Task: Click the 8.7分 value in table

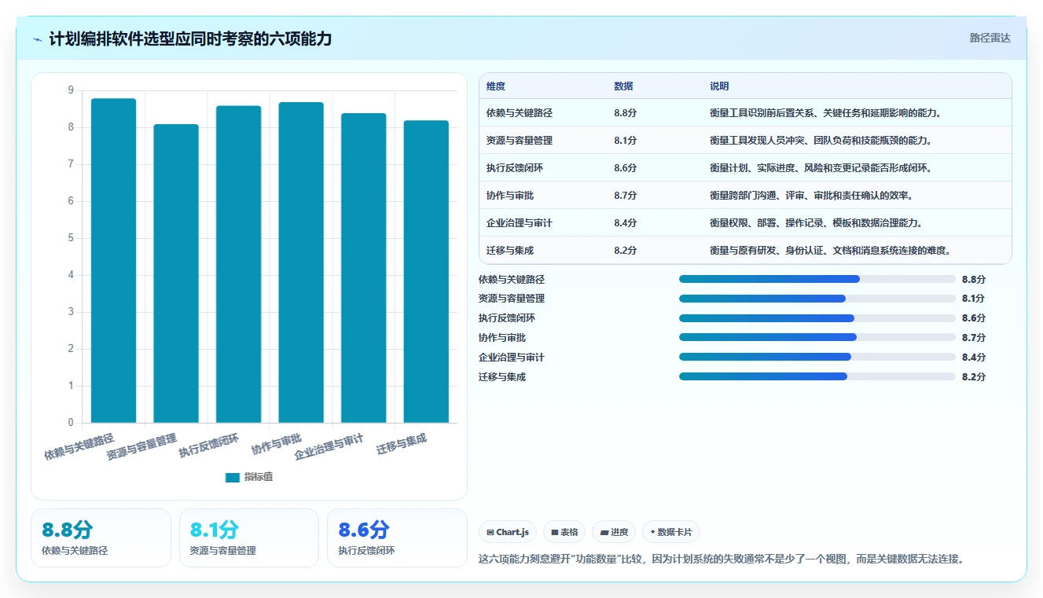Action: click(x=626, y=196)
